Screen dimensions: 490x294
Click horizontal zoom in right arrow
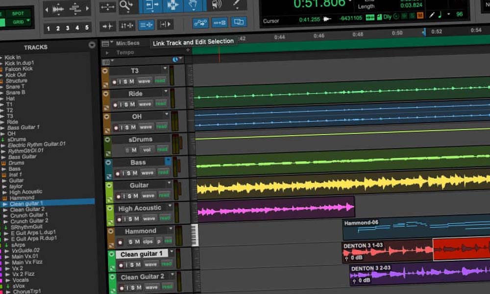(x=88, y=9)
